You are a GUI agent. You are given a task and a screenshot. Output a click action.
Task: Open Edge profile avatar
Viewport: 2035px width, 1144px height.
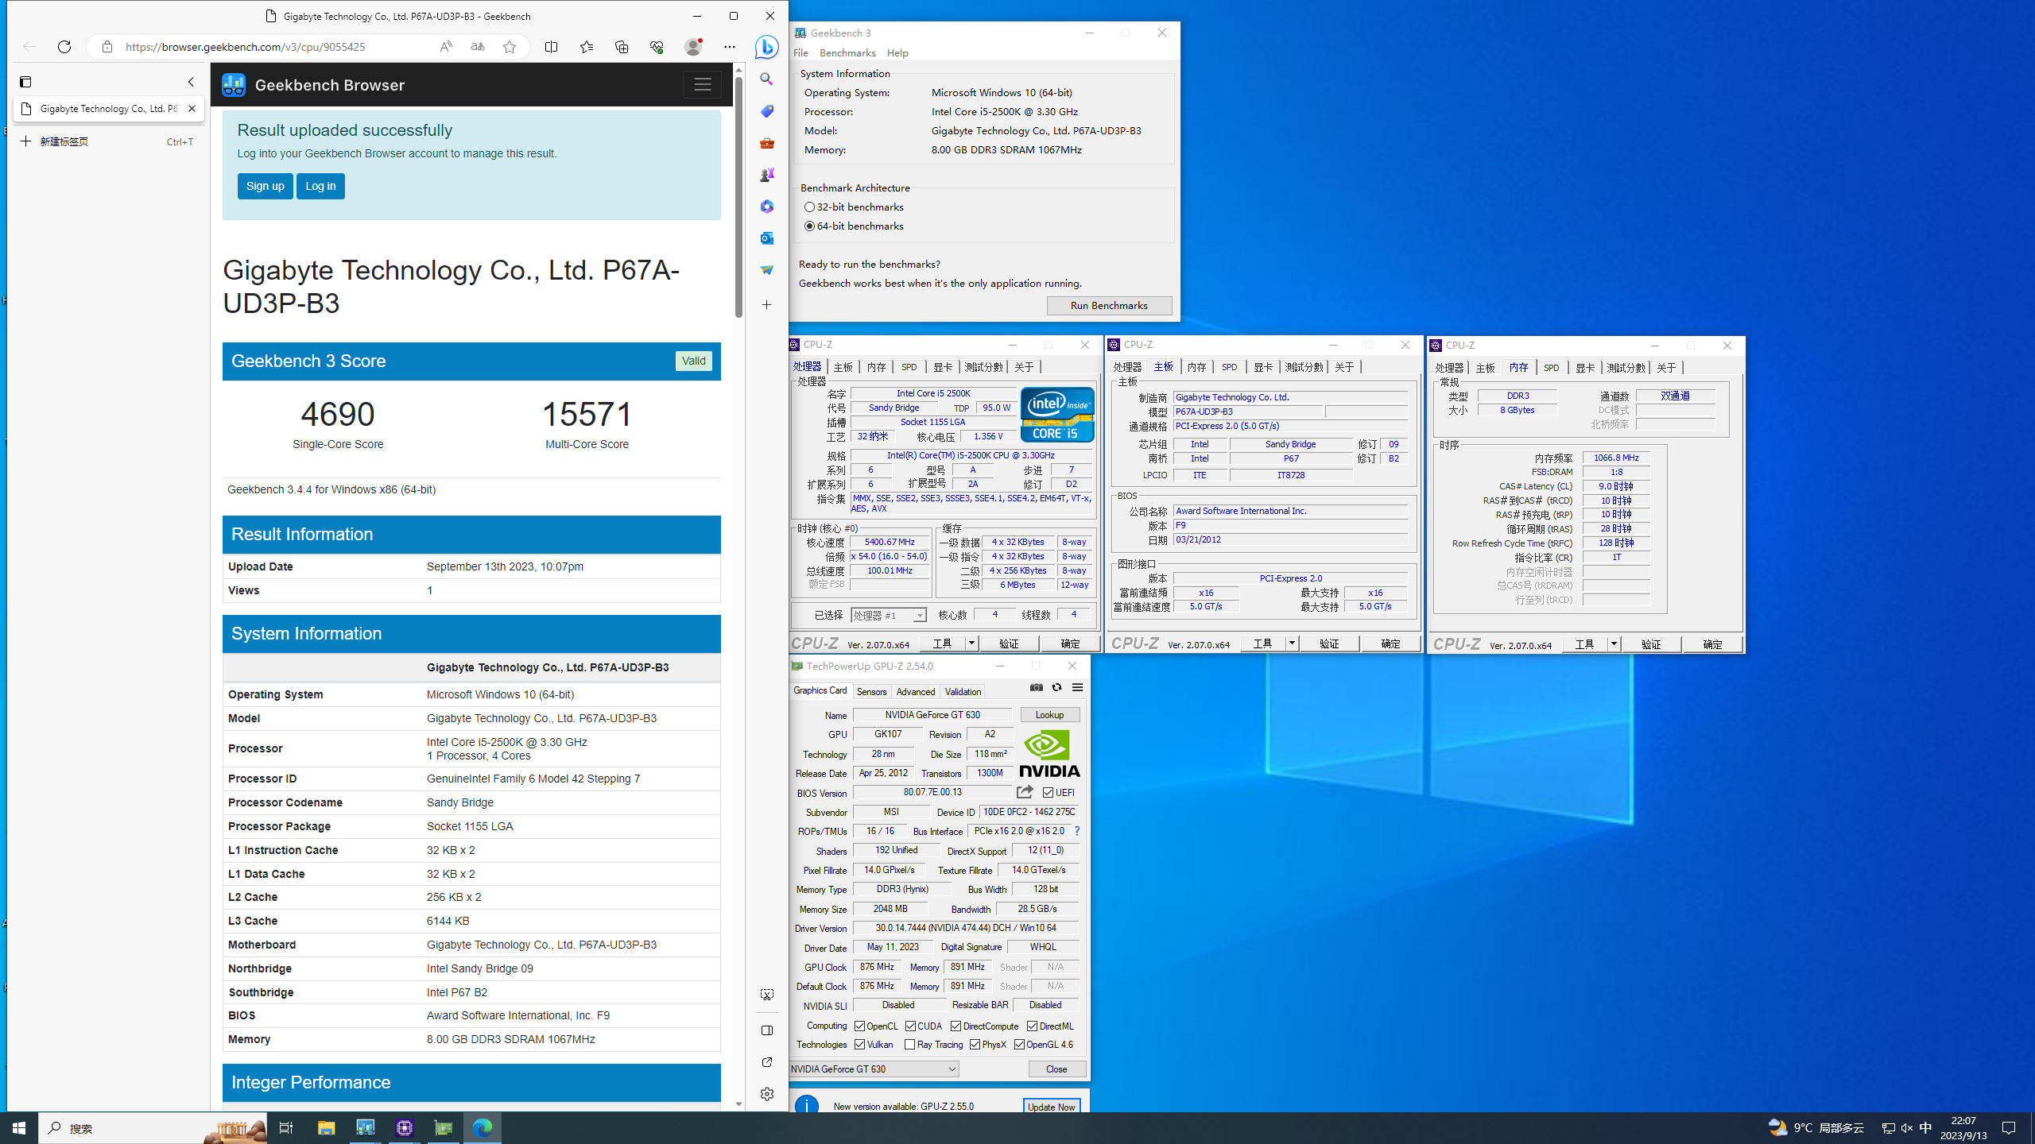point(693,47)
